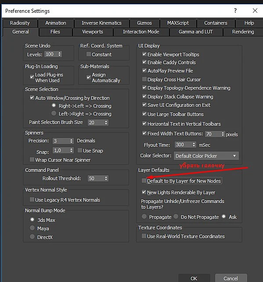263x282 pixels.
Task: Click the Scene Undo Levels spinner arrows
Action: [60, 54]
